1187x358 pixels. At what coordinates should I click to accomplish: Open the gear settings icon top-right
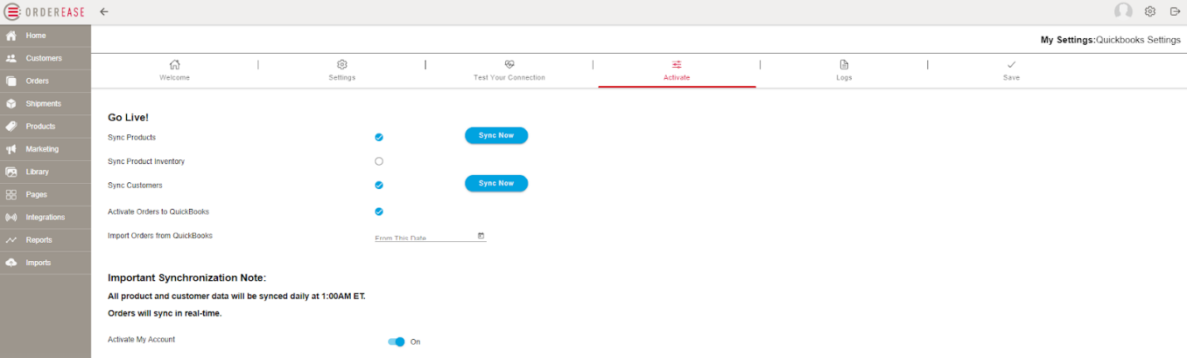pyautogui.click(x=1150, y=12)
